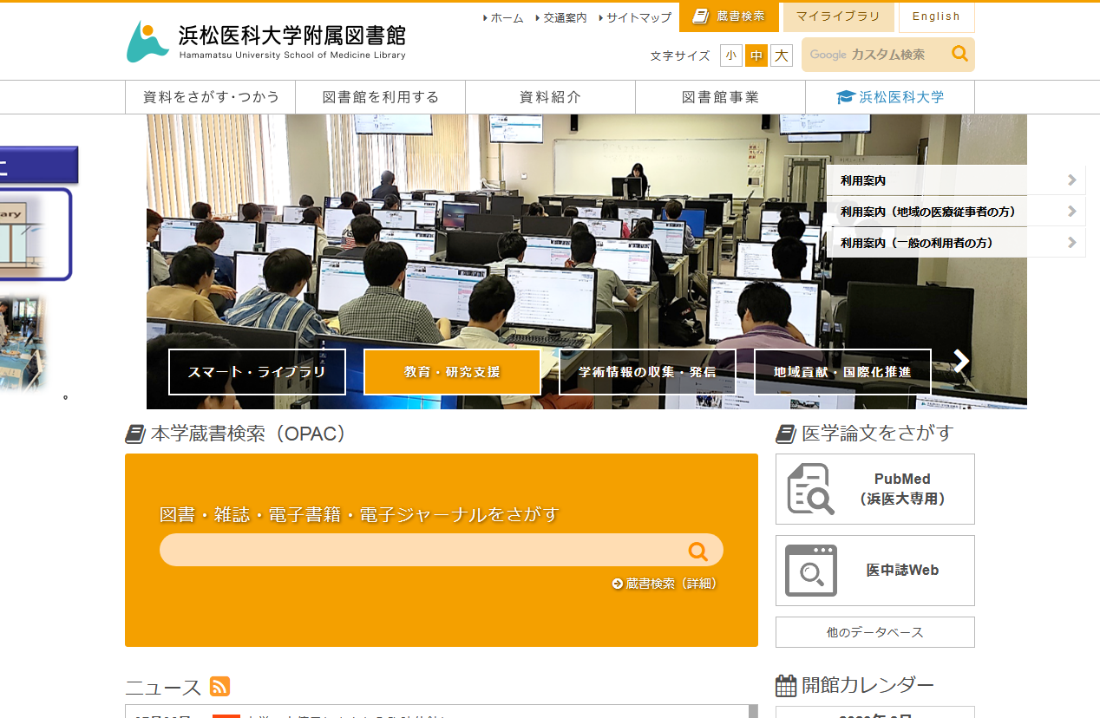The height and width of the screenshot is (718, 1100).
Task: Set font size to large (大)
Action: (782, 55)
